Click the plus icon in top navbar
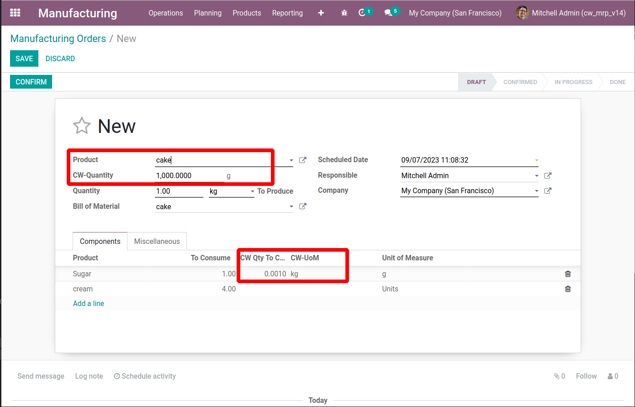 [x=321, y=13]
